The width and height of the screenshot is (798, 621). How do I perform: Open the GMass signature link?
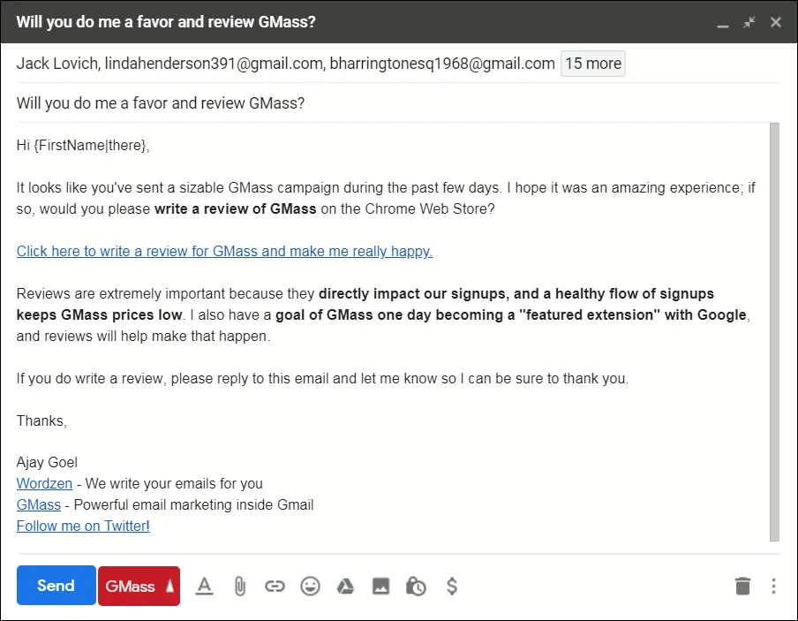(x=39, y=505)
